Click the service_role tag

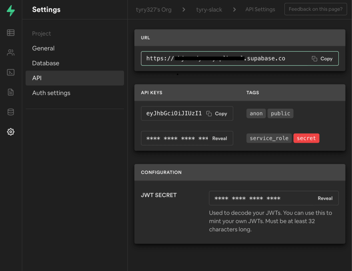point(269,138)
